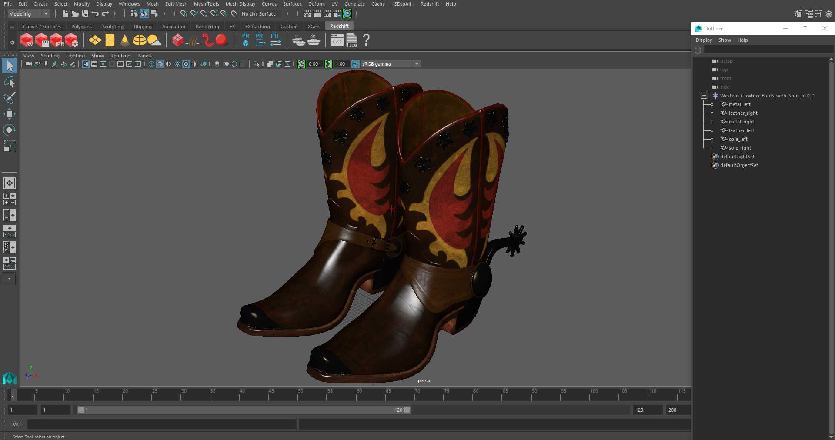Collapse Western_Cowboy_Boots_with_Spur group in Outliner
Viewport: 835px width, 440px height.
[x=704, y=96]
